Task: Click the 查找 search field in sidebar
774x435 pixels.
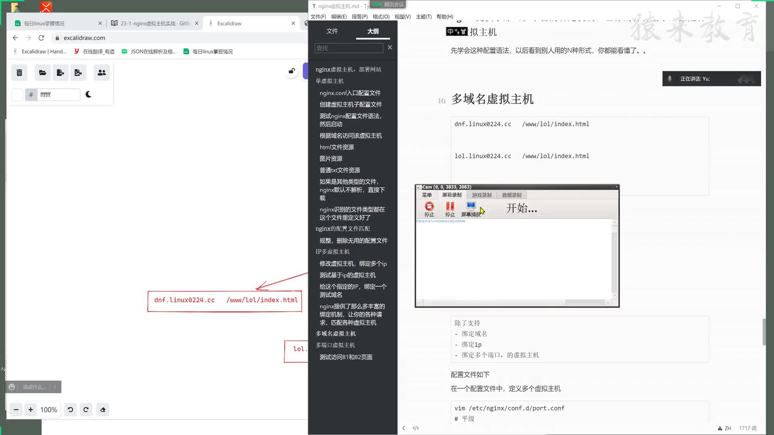Action: tap(349, 48)
